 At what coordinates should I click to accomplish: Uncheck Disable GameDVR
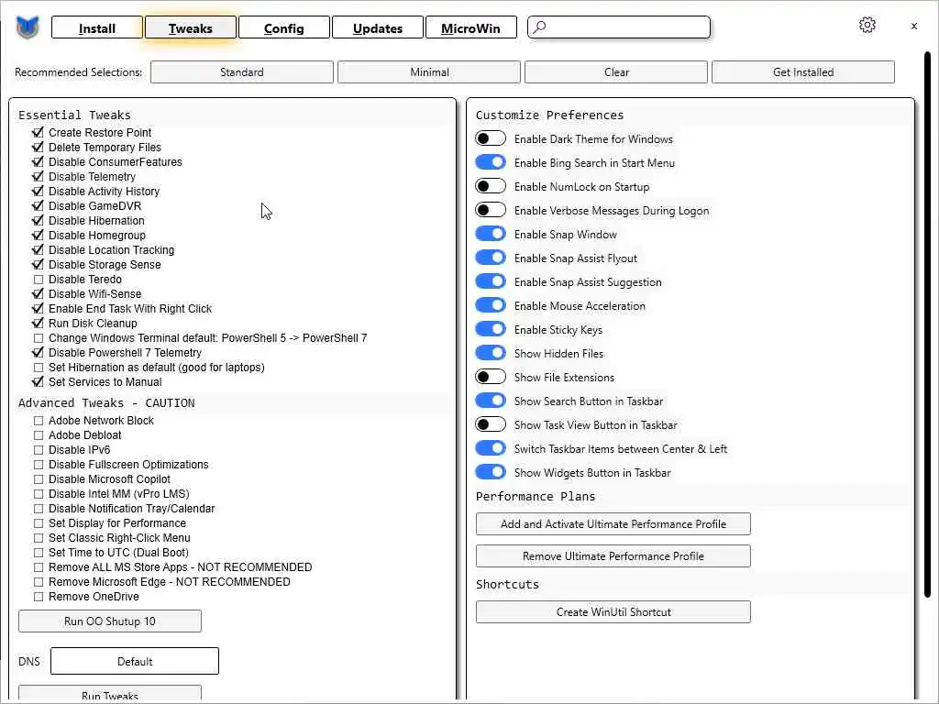click(x=39, y=206)
